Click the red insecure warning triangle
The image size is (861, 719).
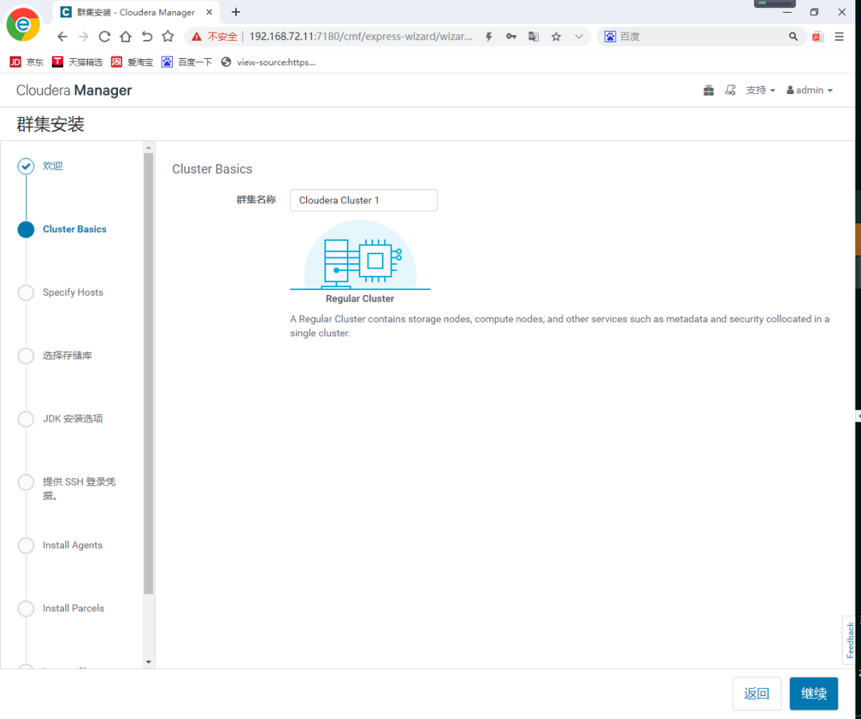196,37
